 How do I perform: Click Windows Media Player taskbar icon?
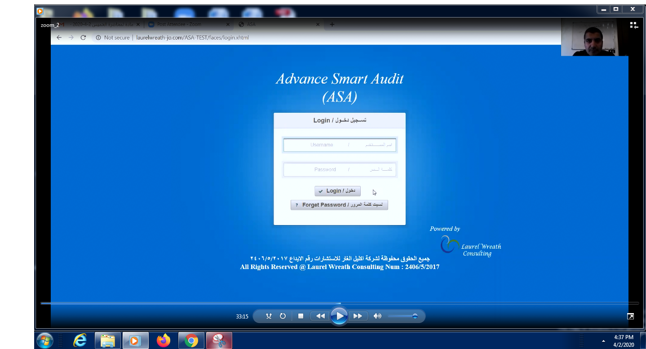[136, 340]
